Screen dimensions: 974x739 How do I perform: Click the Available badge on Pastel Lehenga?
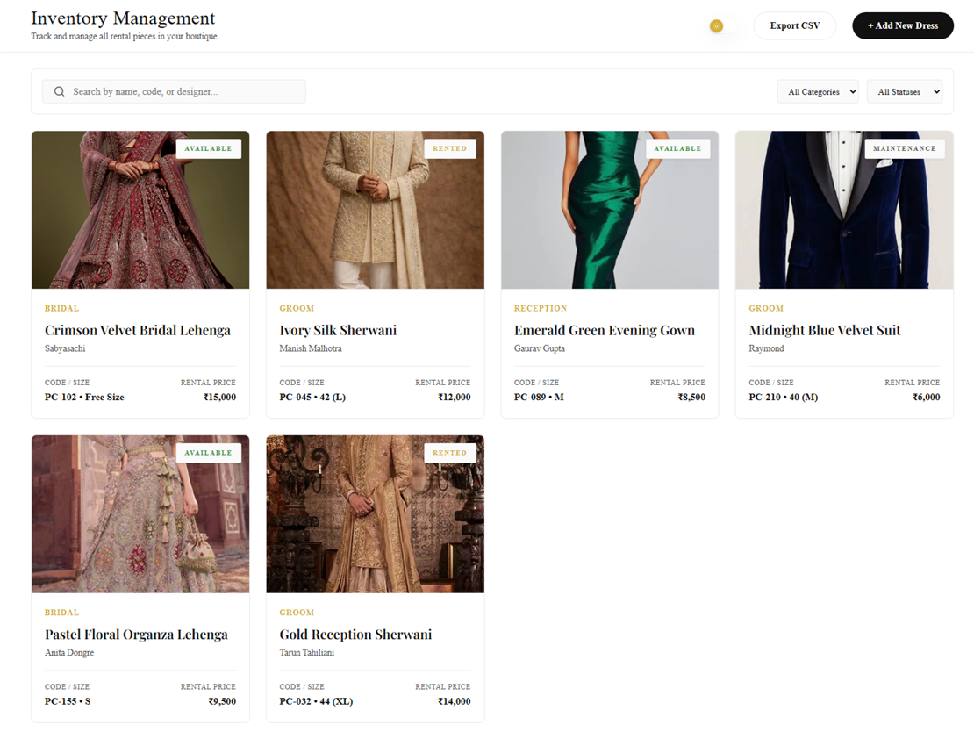(208, 453)
